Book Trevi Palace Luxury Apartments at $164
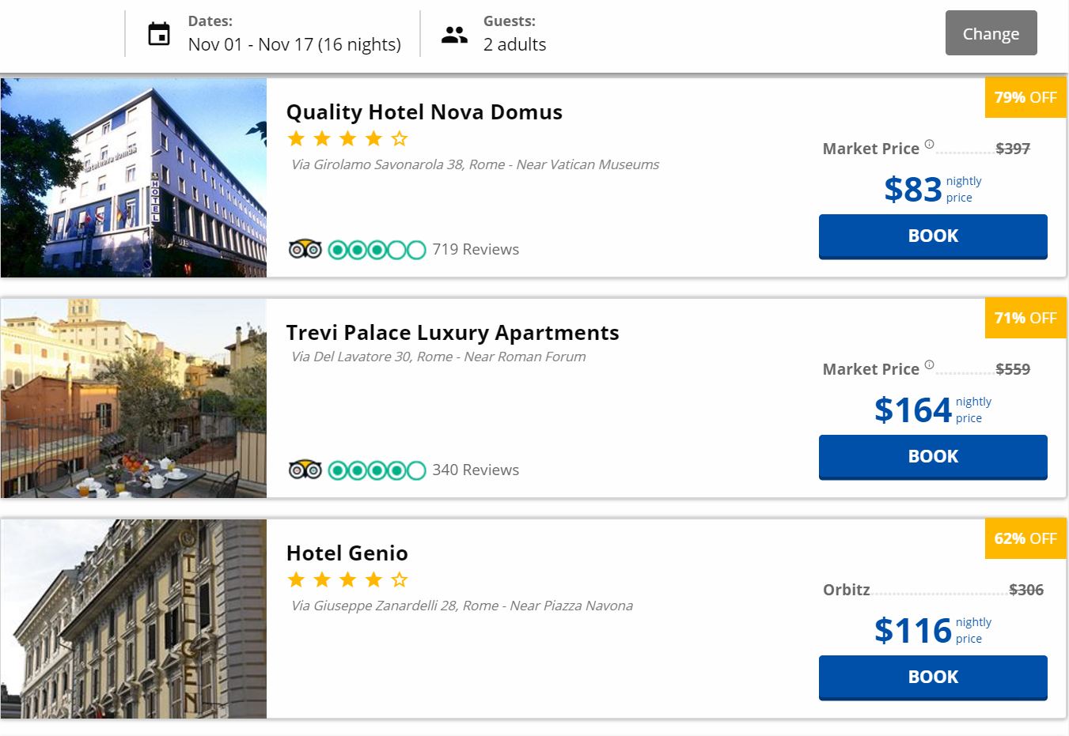This screenshot has height=736, width=1069. click(x=933, y=456)
